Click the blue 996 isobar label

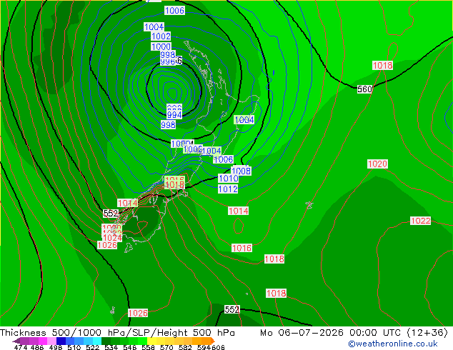tap(168, 61)
